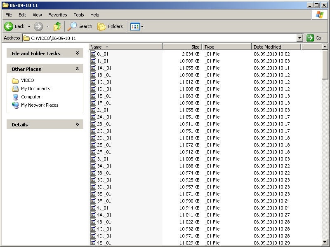The width and height of the screenshot is (330, 247).
Task: Select the 3A._01 file
Action: (104, 166)
